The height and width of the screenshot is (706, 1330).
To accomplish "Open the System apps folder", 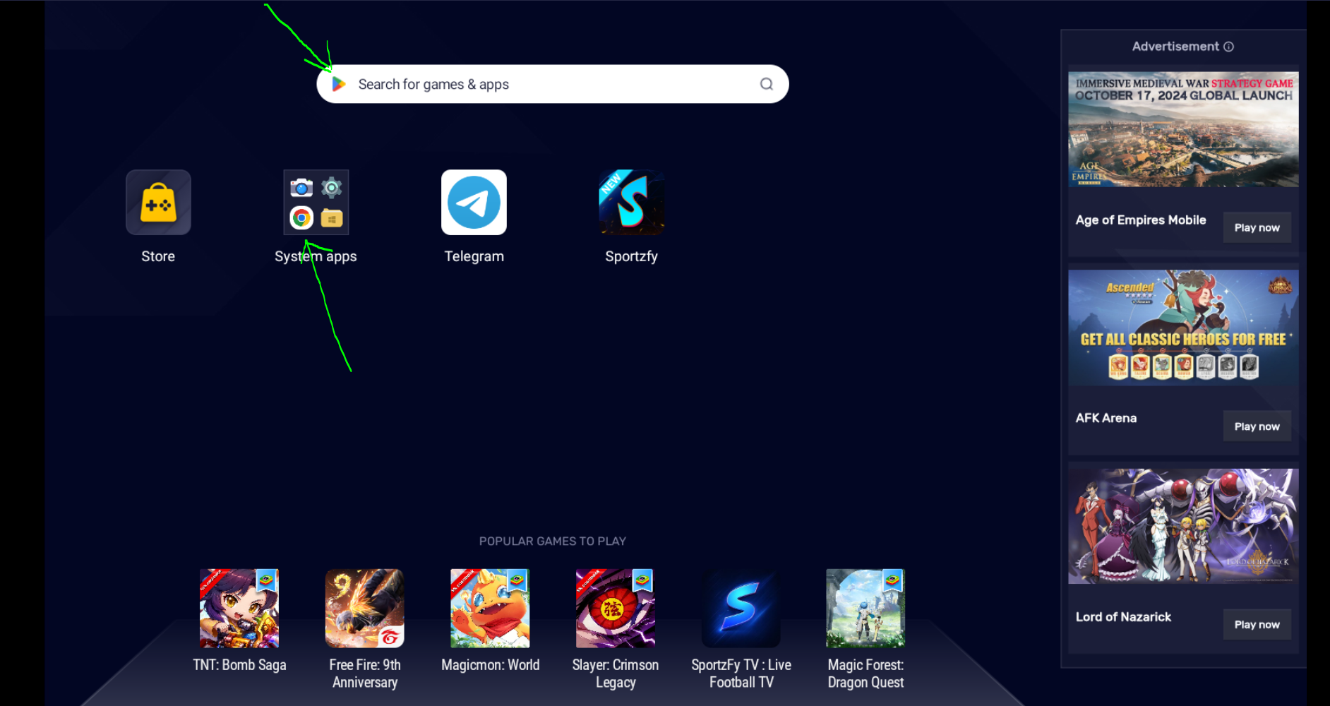I will click(x=316, y=203).
